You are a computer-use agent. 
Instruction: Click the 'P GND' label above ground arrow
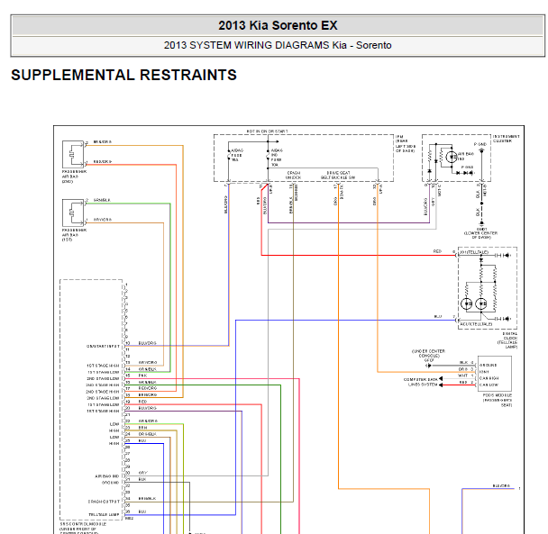tap(480, 144)
